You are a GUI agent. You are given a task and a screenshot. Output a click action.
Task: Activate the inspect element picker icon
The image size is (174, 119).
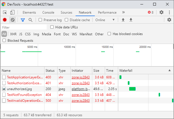[x=5, y=13]
